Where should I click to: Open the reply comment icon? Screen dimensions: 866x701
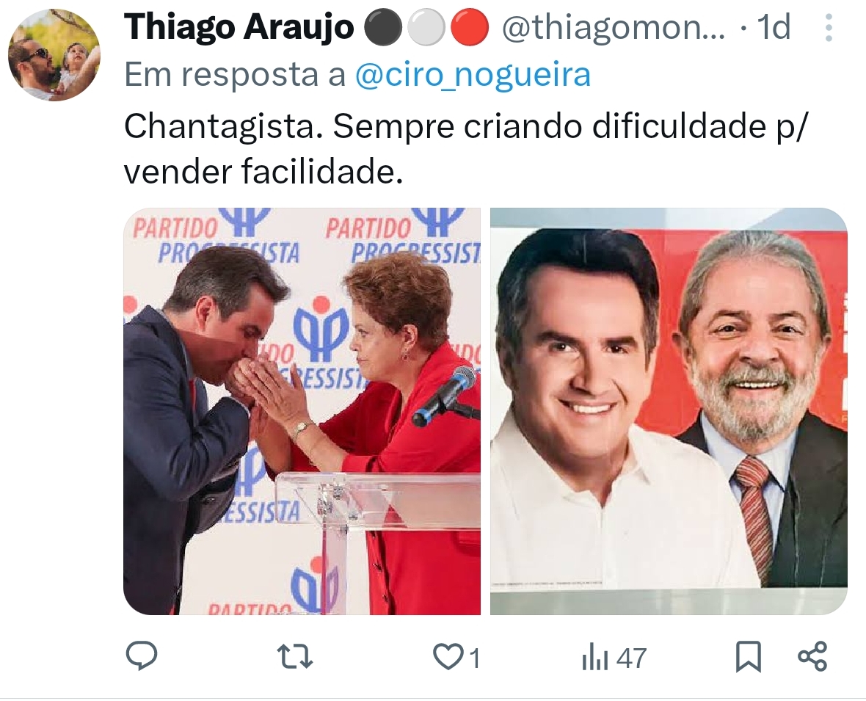click(x=142, y=656)
